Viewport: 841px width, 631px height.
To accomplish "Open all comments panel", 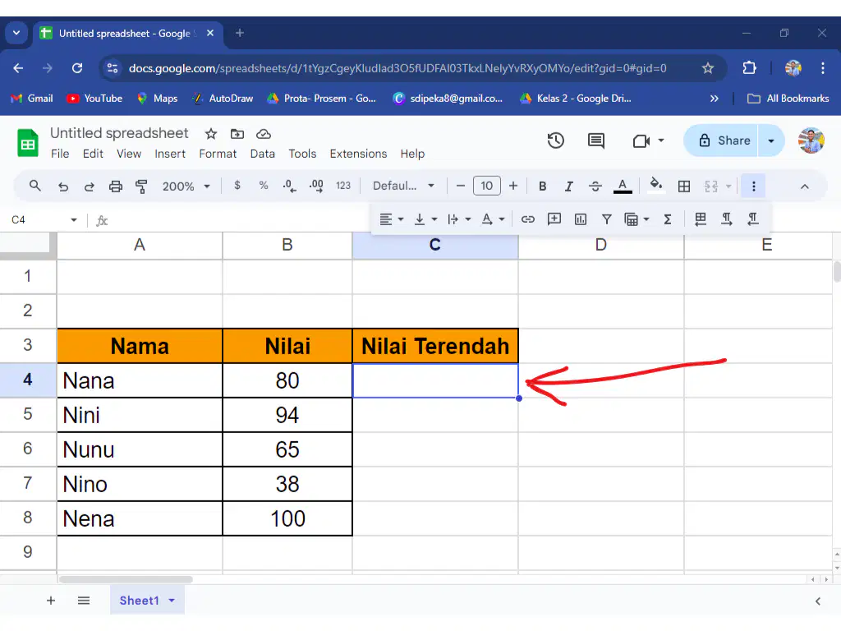I will [596, 140].
